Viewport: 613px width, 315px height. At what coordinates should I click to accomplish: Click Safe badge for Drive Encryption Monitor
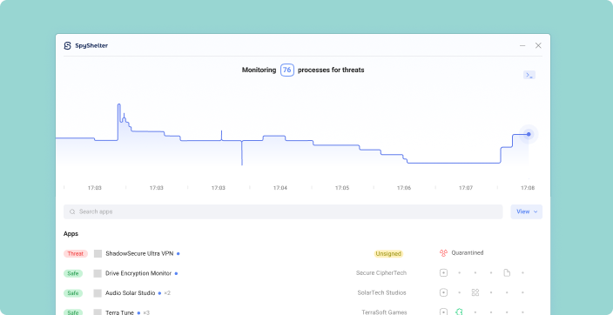(x=73, y=273)
